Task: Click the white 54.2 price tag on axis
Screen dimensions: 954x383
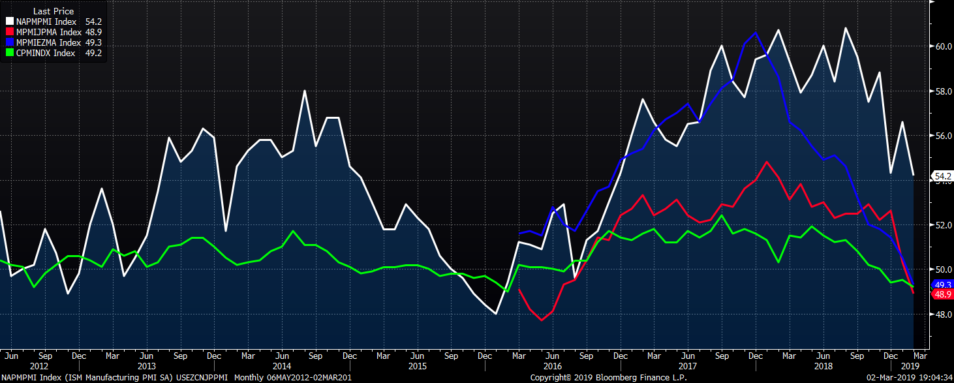Action: [x=942, y=176]
